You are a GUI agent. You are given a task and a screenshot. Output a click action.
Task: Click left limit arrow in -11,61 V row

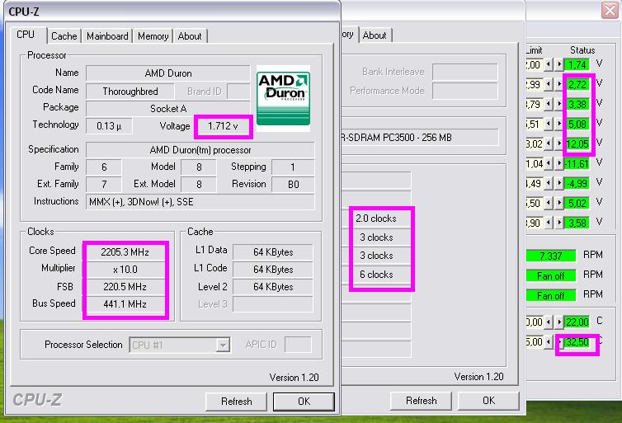pyautogui.click(x=549, y=163)
